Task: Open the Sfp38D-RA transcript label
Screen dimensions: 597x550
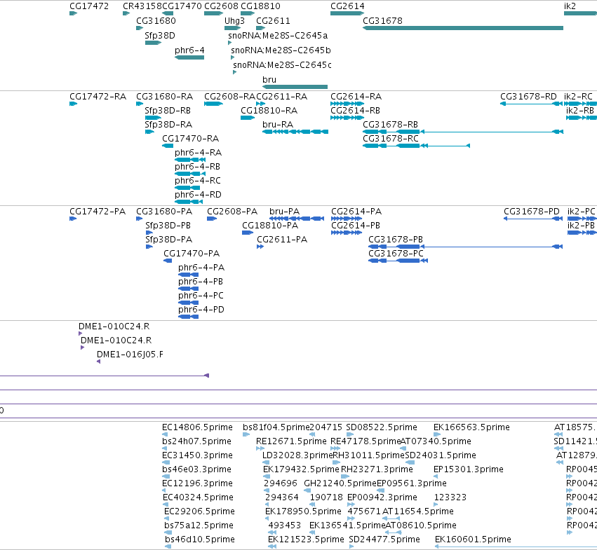Action: coord(168,125)
